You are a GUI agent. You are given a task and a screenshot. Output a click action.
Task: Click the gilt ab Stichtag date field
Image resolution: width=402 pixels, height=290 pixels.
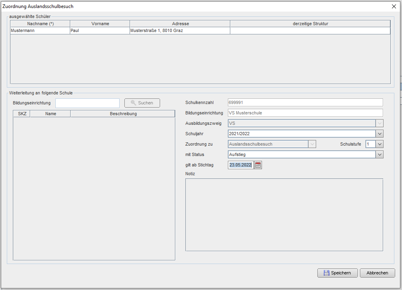tap(240, 165)
